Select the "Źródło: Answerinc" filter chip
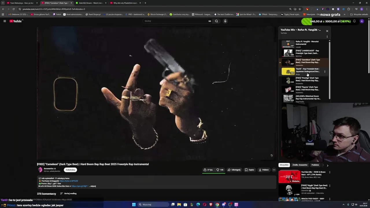370x208 pixels. (x=300, y=165)
